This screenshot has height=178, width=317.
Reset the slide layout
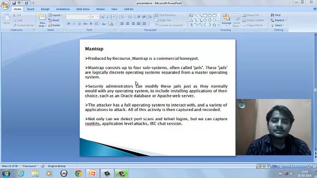coord(54,20)
